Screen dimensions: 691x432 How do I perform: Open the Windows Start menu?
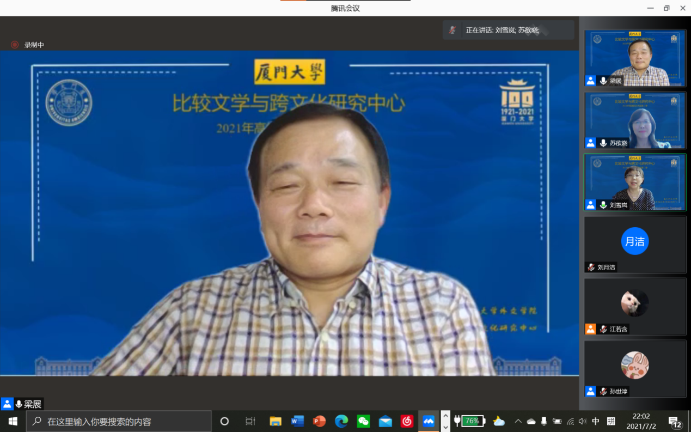click(x=13, y=421)
